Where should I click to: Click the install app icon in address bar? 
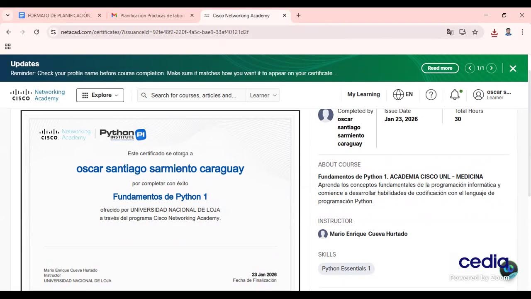[x=463, y=32]
